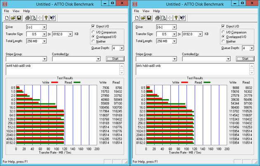260x166 pixels.
Task: Click the move crosshair icon in left window toolbar
Action: pyautogui.click(x=40, y=18)
